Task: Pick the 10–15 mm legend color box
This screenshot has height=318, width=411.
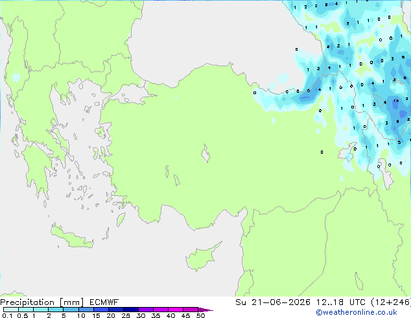Action: pyautogui.click(x=86, y=310)
